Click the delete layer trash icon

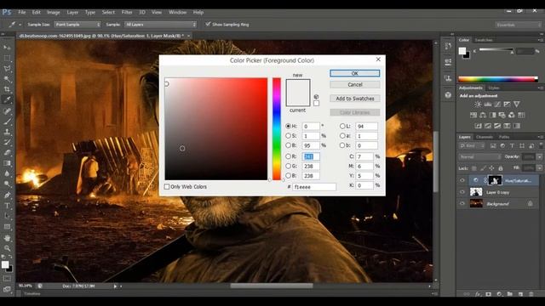[531, 294]
